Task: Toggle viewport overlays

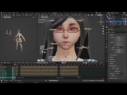Action: point(92,15)
